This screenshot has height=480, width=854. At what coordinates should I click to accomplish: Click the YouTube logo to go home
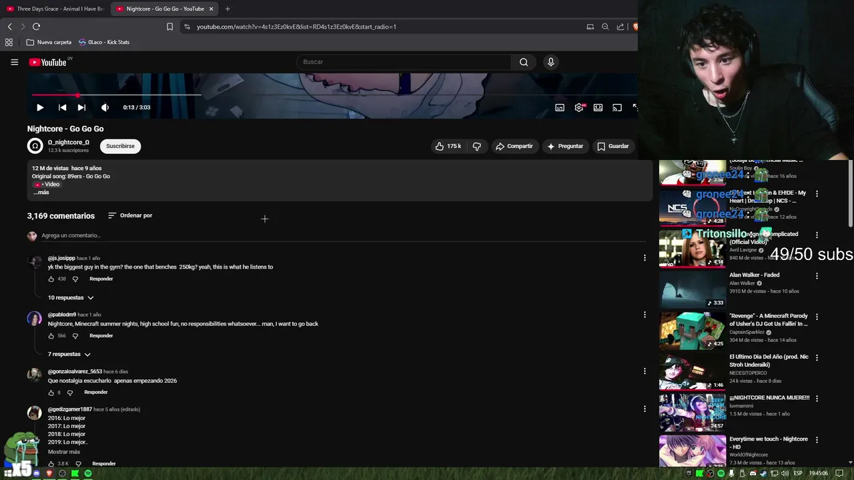[x=47, y=62]
